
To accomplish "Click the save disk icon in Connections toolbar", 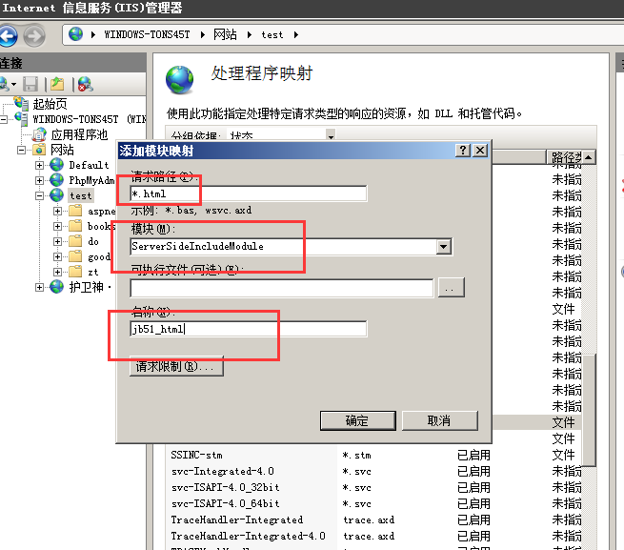I will 30,84.
